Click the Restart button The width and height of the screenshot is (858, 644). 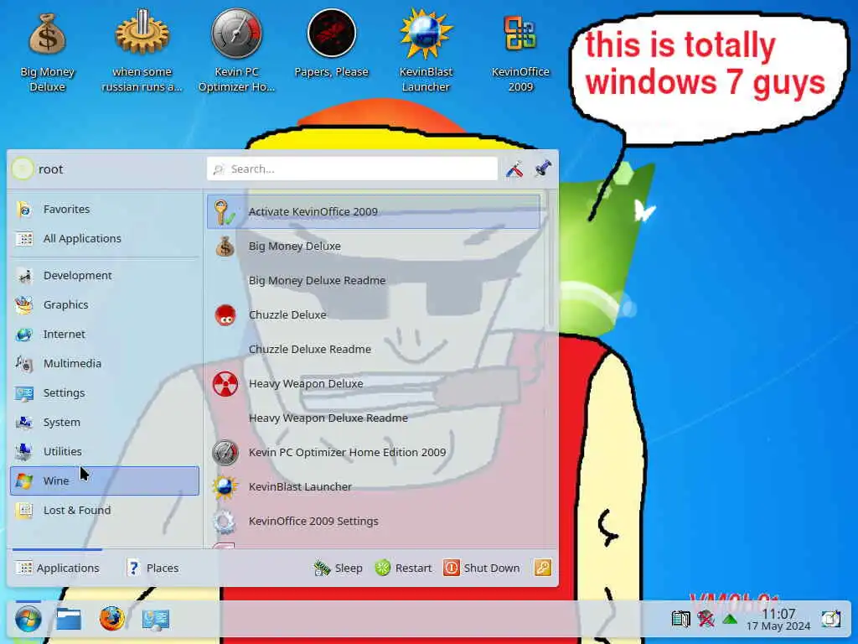tap(403, 569)
